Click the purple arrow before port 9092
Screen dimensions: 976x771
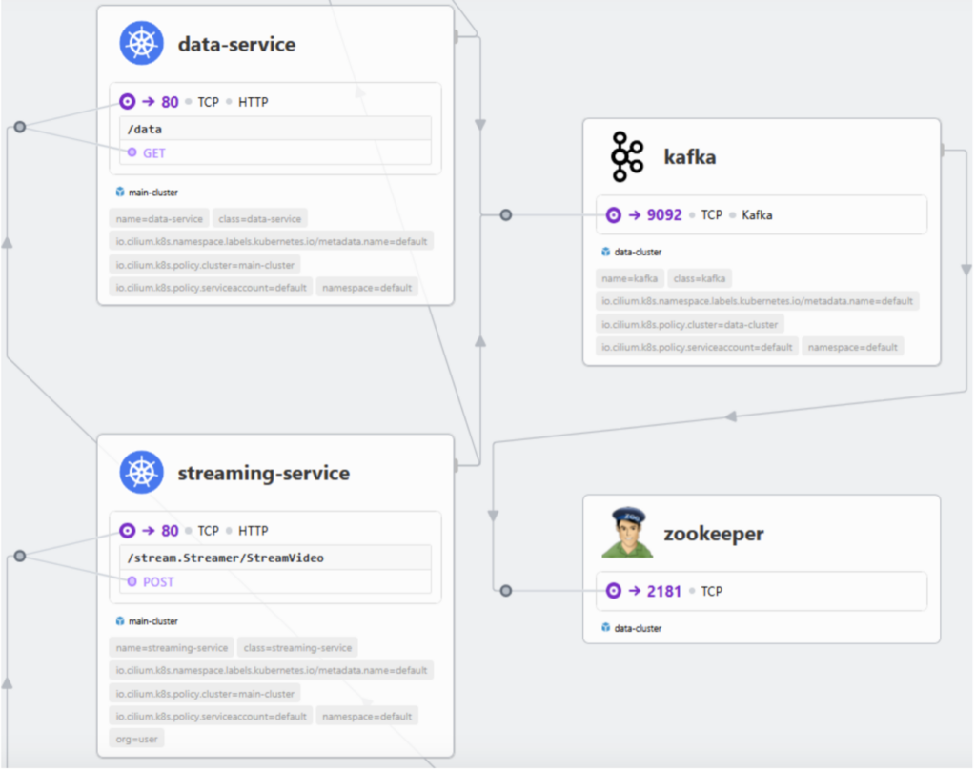click(x=634, y=215)
